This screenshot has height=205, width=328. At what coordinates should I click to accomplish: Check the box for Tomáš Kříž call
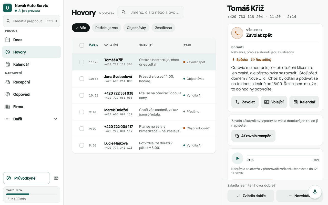point(82,62)
